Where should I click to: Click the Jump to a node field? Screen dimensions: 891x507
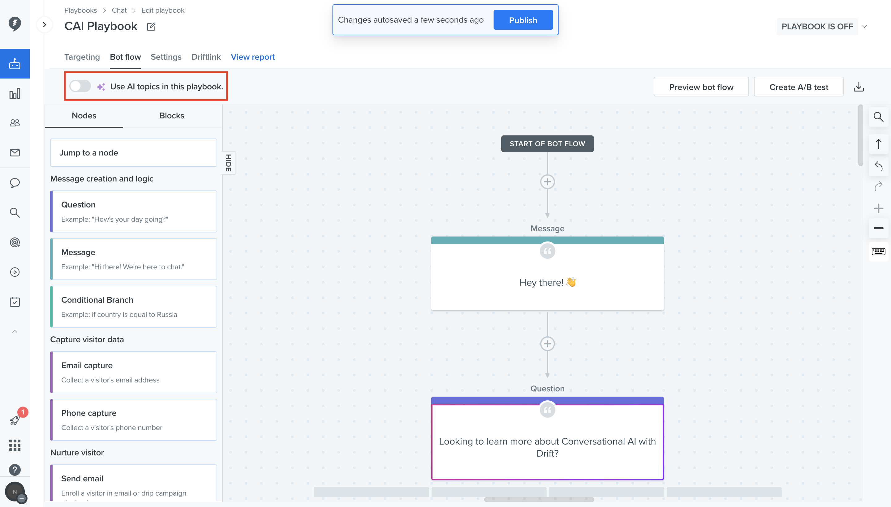pyautogui.click(x=133, y=152)
